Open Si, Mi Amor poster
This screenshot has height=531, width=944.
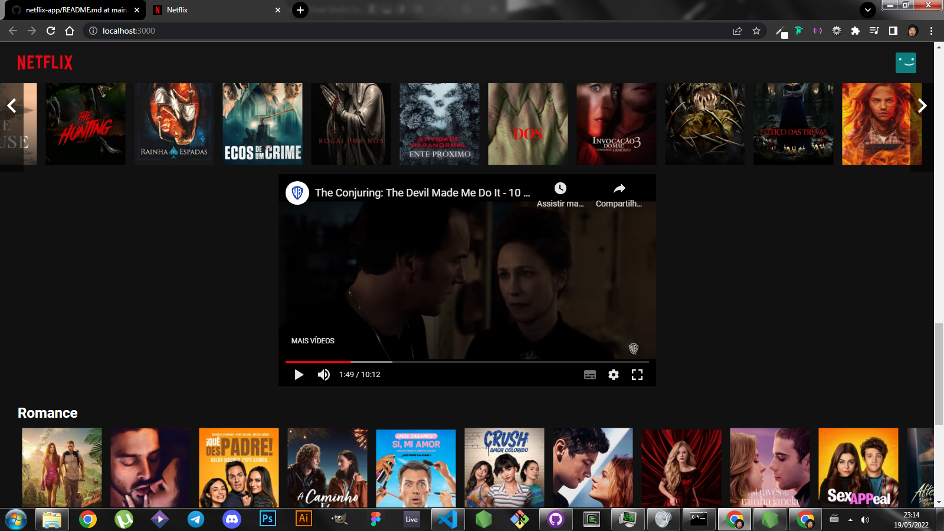click(x=416, y=468)
